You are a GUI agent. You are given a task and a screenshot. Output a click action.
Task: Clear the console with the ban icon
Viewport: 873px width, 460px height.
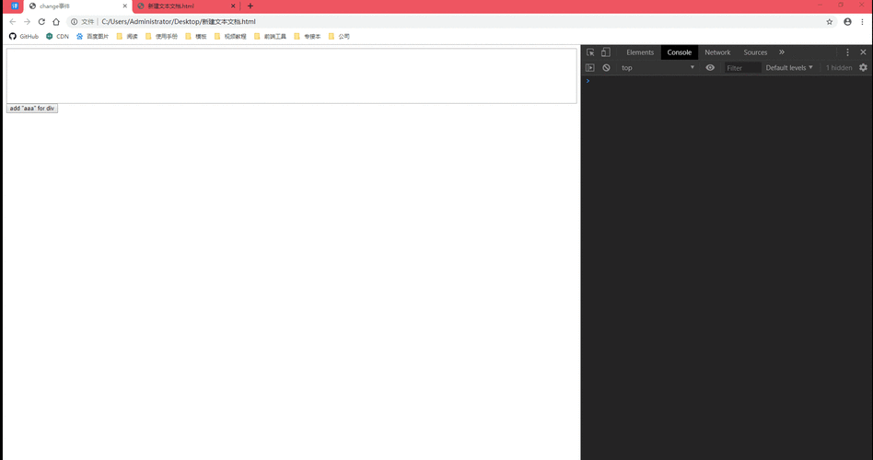tap(606, 68)
